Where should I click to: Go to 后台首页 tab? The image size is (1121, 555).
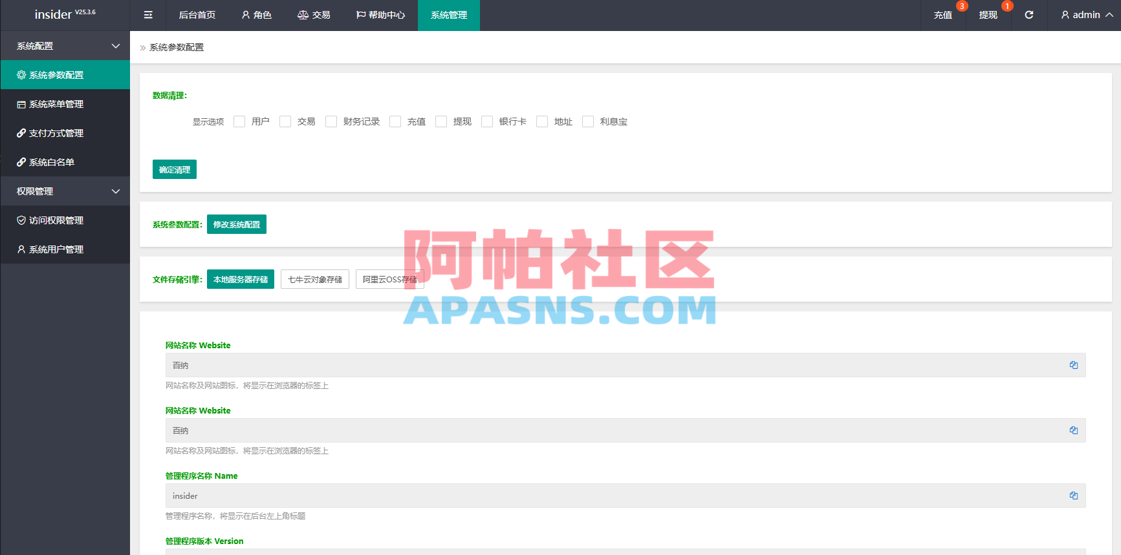coord(197,15)
